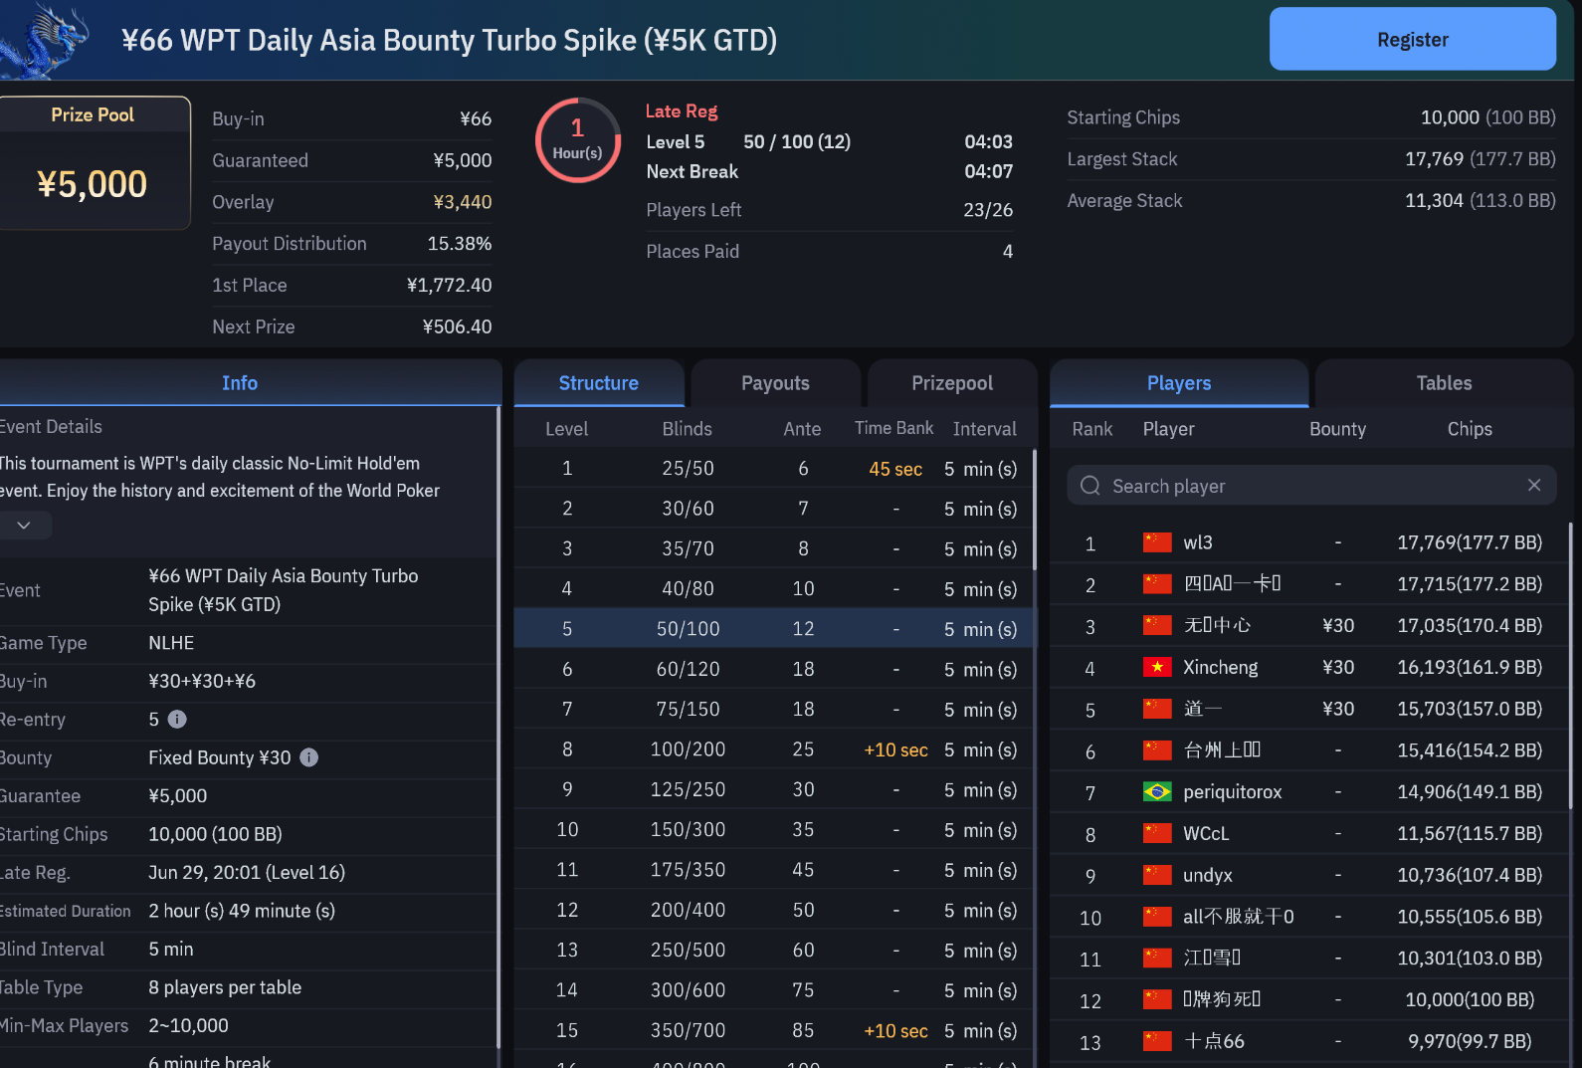Click the China flag beside wl3

point(1157,542)
